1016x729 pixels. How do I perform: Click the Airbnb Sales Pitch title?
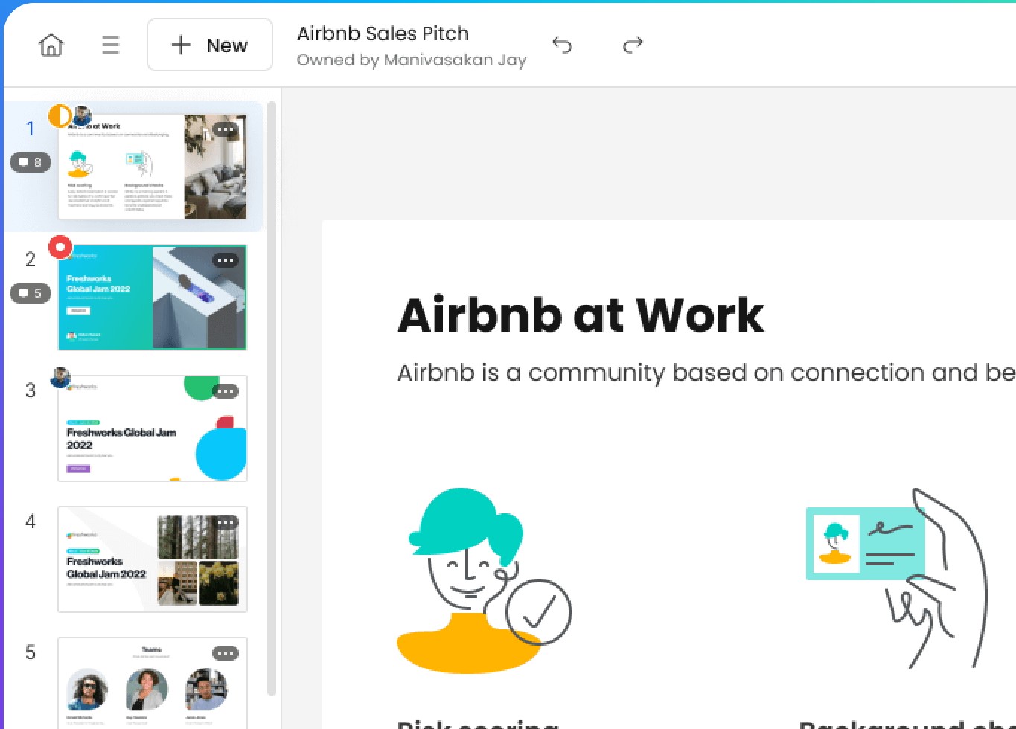click(383, 33)
